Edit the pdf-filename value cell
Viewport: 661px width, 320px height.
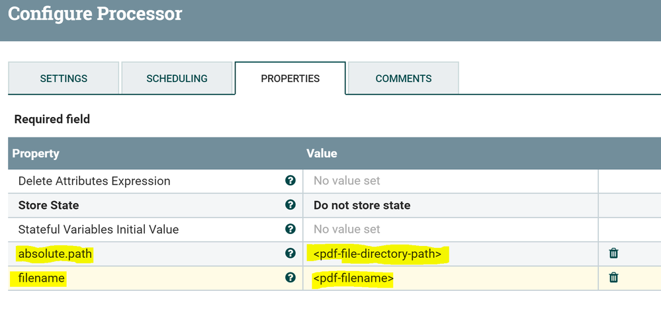coord(353,278)
